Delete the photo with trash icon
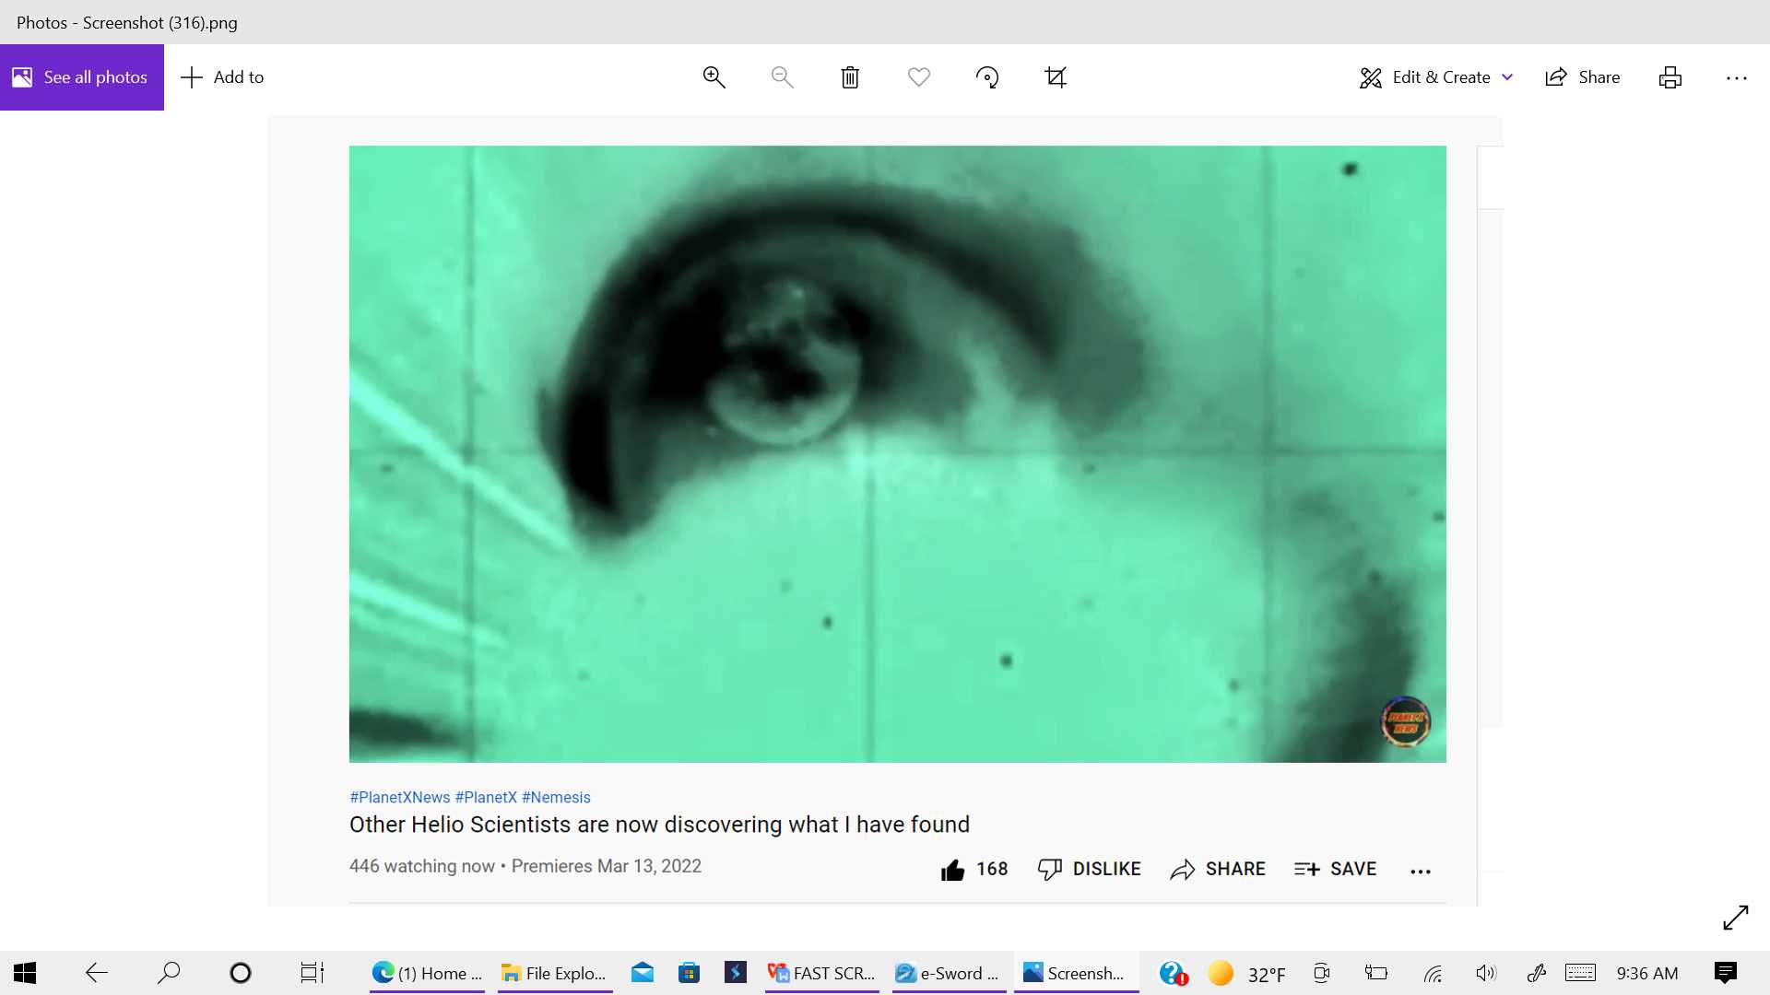1770x995 pixels. click(x=850, y=77)
